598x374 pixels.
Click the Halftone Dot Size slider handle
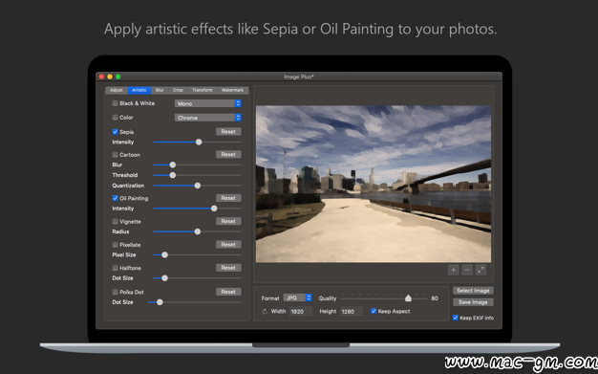tap(164, 278)
